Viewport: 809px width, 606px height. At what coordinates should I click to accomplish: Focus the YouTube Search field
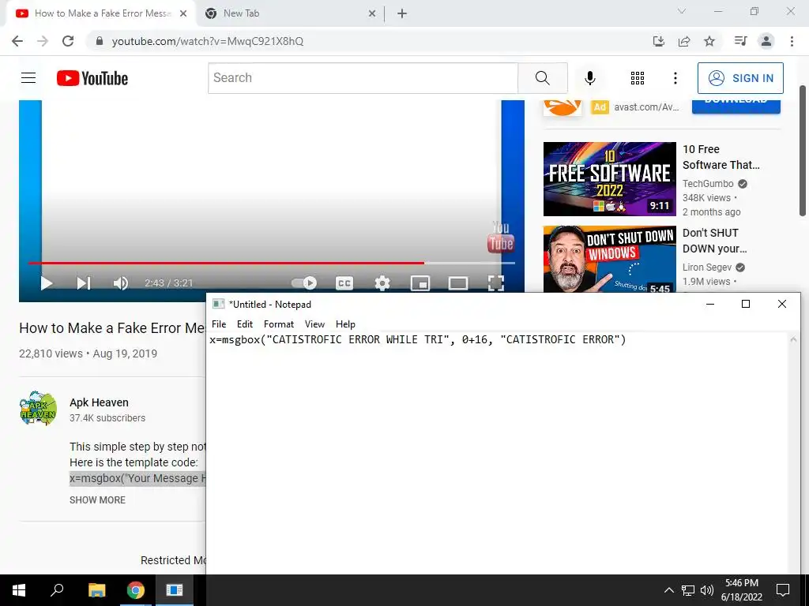[363, 78]
